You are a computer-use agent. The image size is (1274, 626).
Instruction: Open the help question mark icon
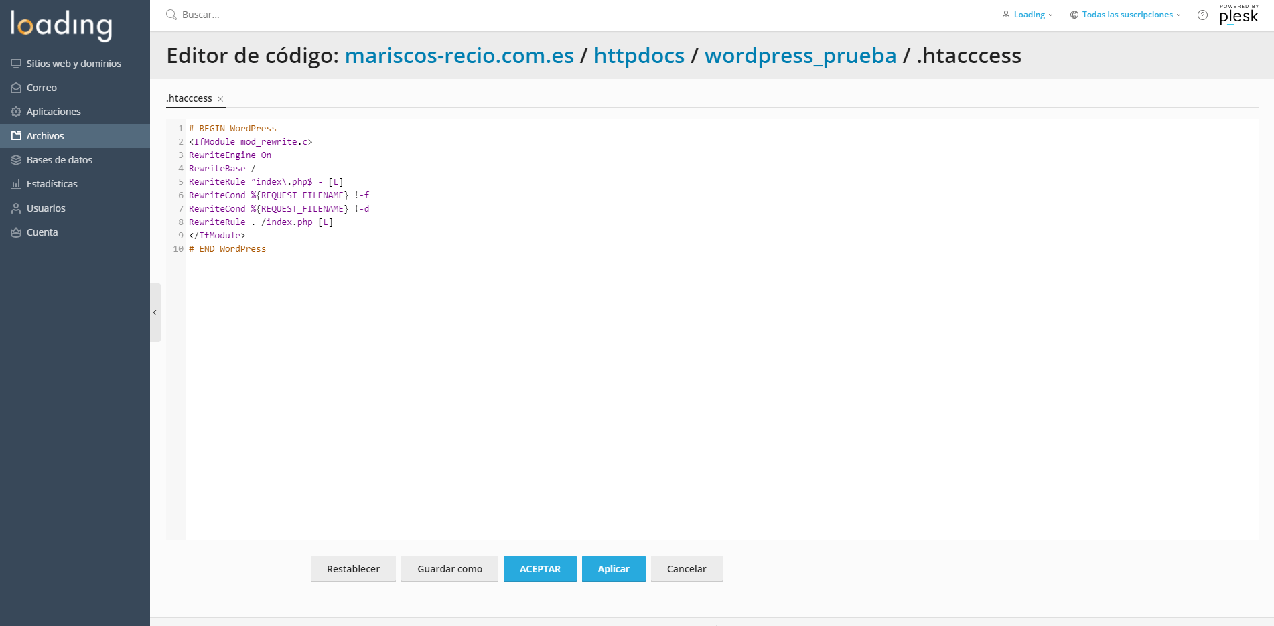point(1202,15)
